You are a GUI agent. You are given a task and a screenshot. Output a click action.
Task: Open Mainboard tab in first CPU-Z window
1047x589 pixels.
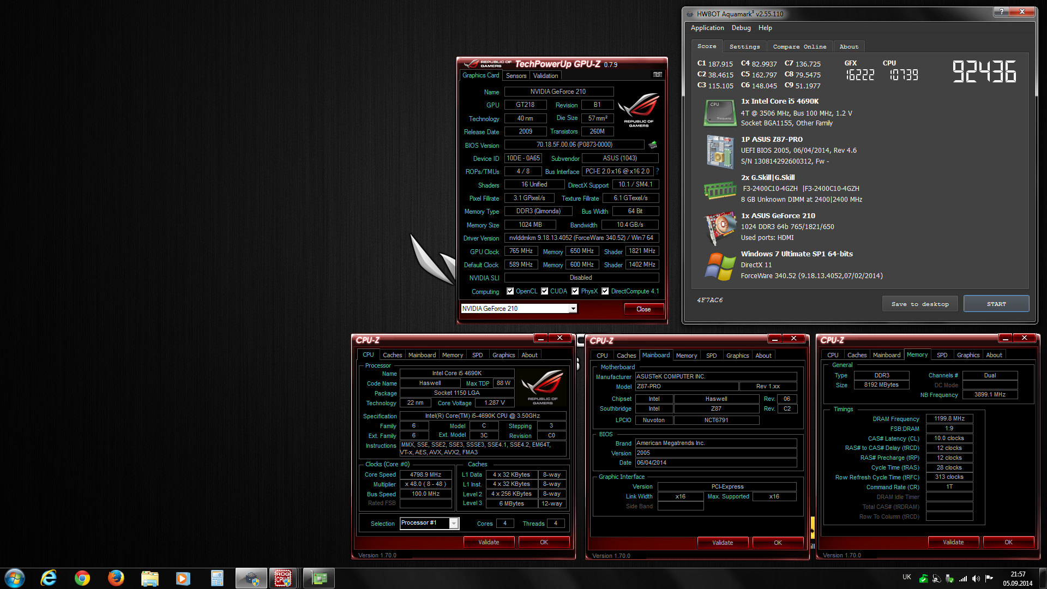(422, 355)
